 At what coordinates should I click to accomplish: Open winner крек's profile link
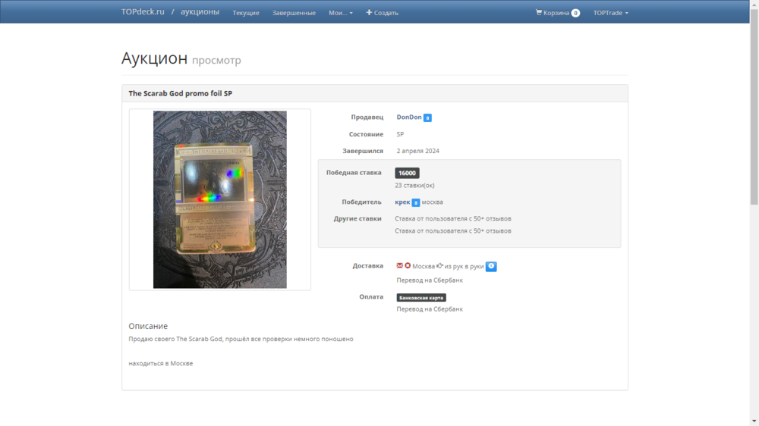click(402, 202)
